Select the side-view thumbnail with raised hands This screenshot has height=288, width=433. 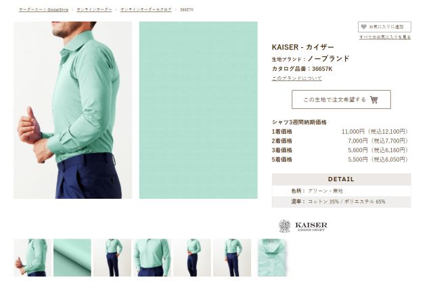32,258
